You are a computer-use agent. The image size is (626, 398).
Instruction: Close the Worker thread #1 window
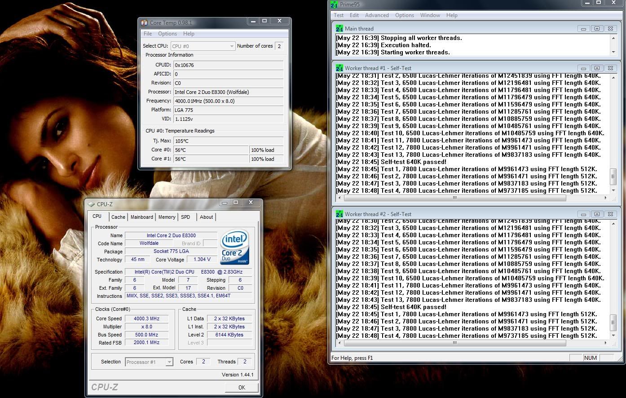[x=610, y=68]
